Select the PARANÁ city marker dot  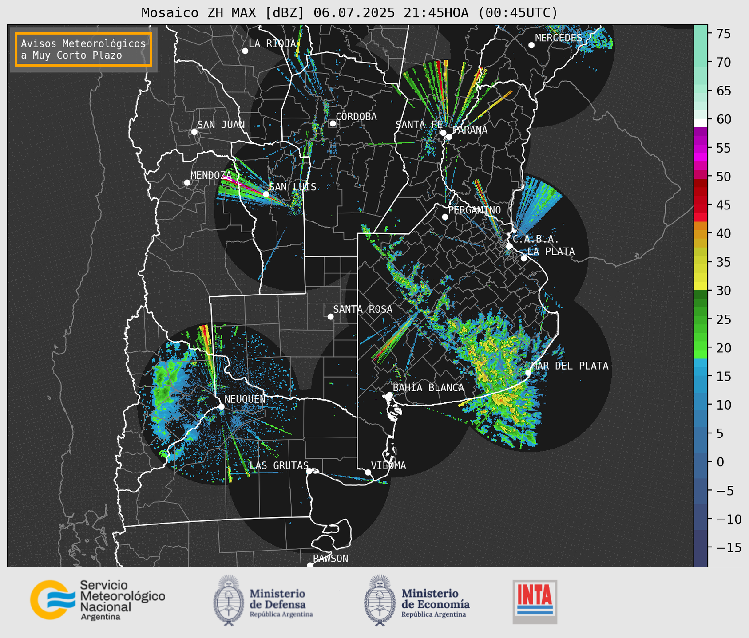tap(449, 137)
